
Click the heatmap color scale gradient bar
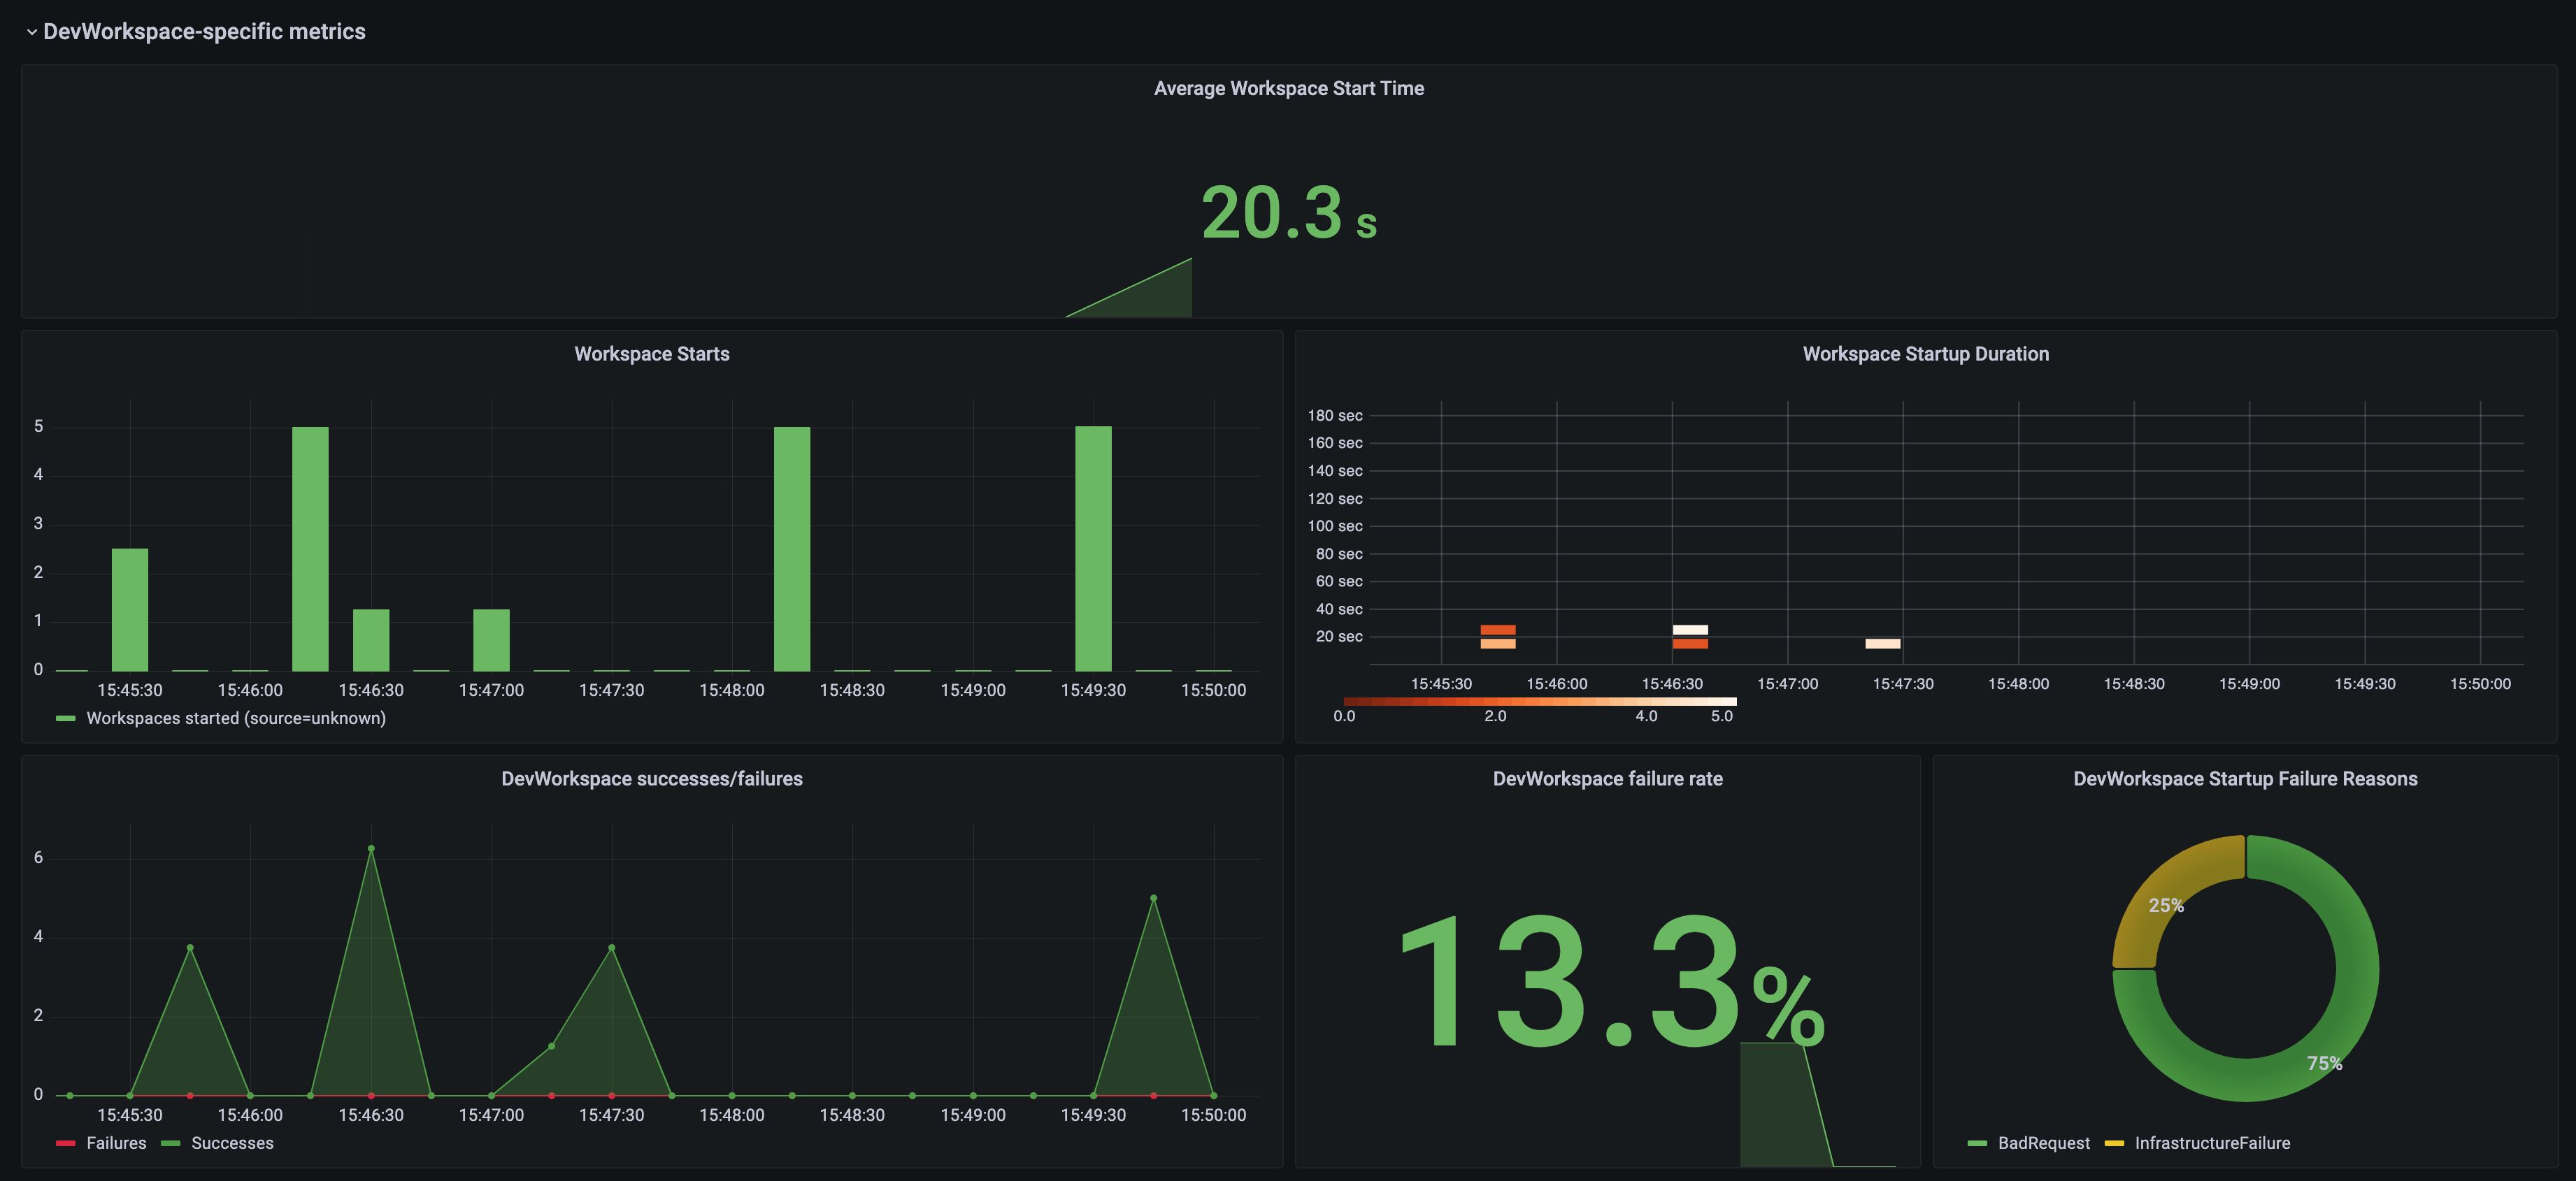(1540, 702)
